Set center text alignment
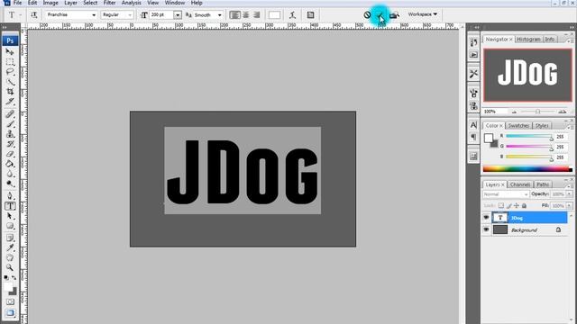This screenshot has height=324, width=577. click(x=246, y=15)
